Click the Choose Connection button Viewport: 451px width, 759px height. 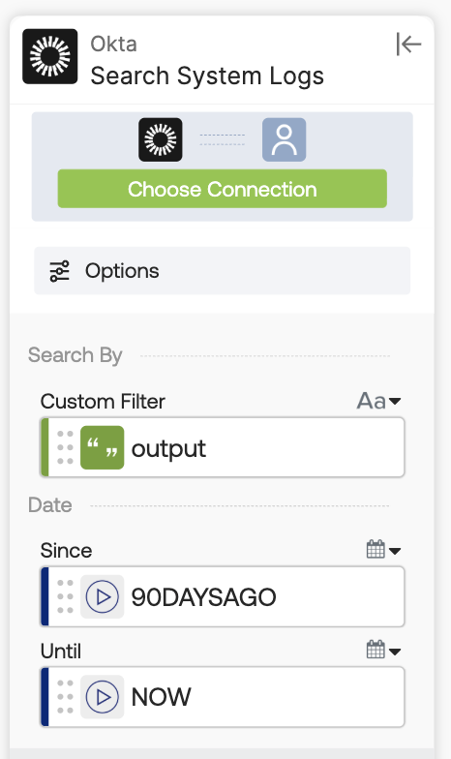point(223,189)
